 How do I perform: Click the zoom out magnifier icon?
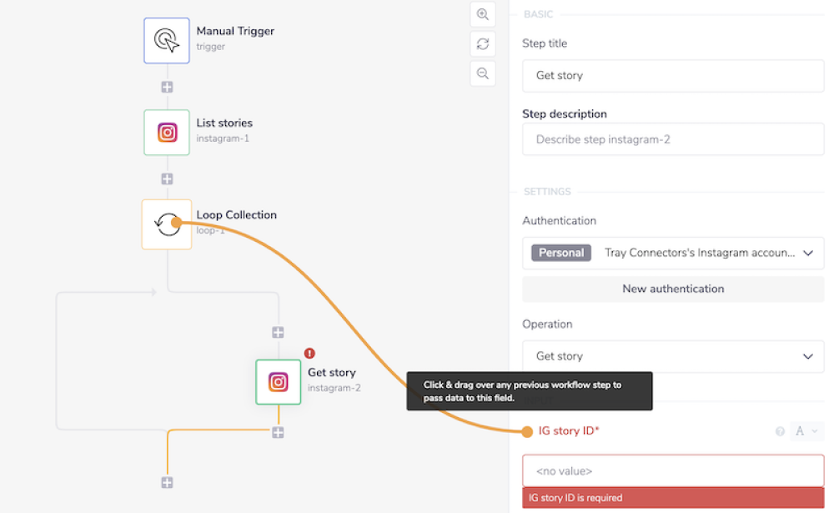click(483, 73)
